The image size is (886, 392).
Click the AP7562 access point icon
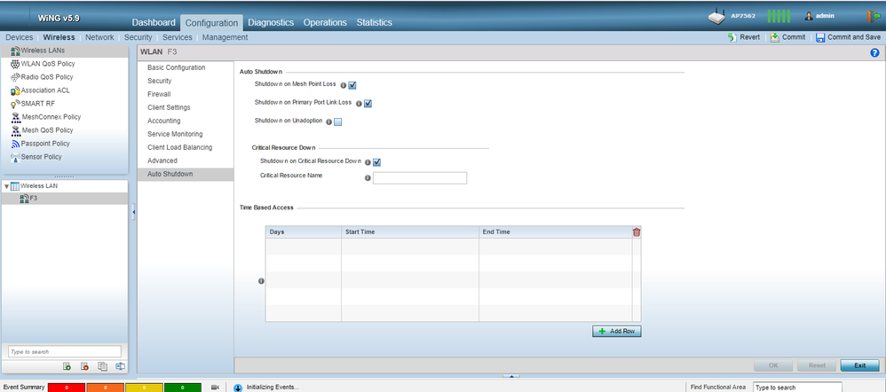[x=718, y=16]
